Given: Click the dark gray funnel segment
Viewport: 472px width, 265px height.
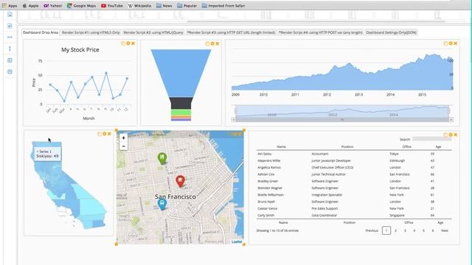Looking at the screenshot, I should (181, 103).
